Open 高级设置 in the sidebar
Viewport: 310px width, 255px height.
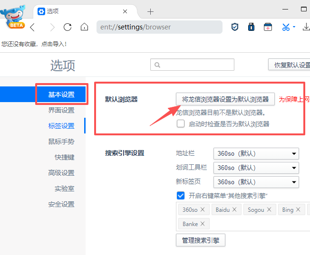tap(61, 173)
